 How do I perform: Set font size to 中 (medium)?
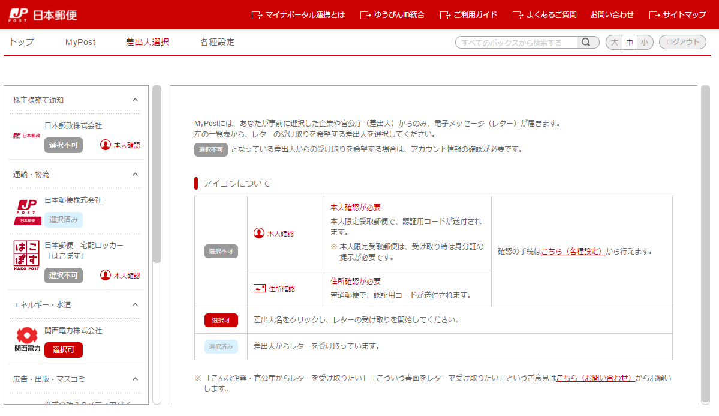tap(630, 42)
